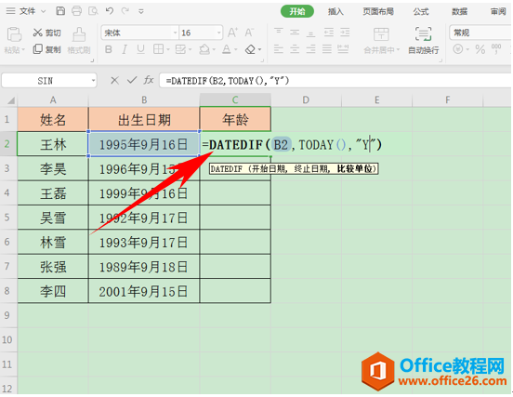This screenshot has width=513, height=397.
Task: Toggle italic formatting I button
Action: 125,49
